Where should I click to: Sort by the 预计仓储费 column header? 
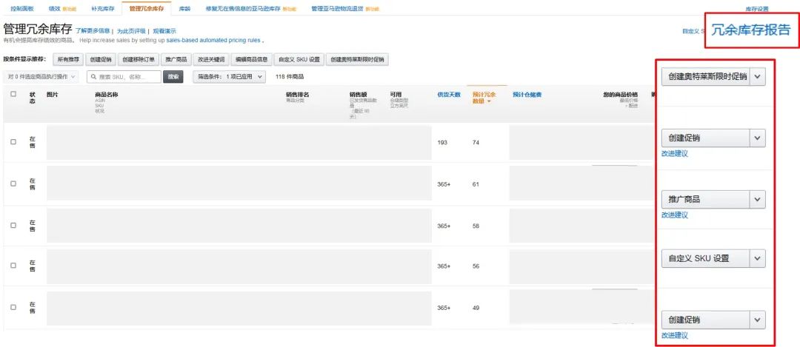point(527,94)
